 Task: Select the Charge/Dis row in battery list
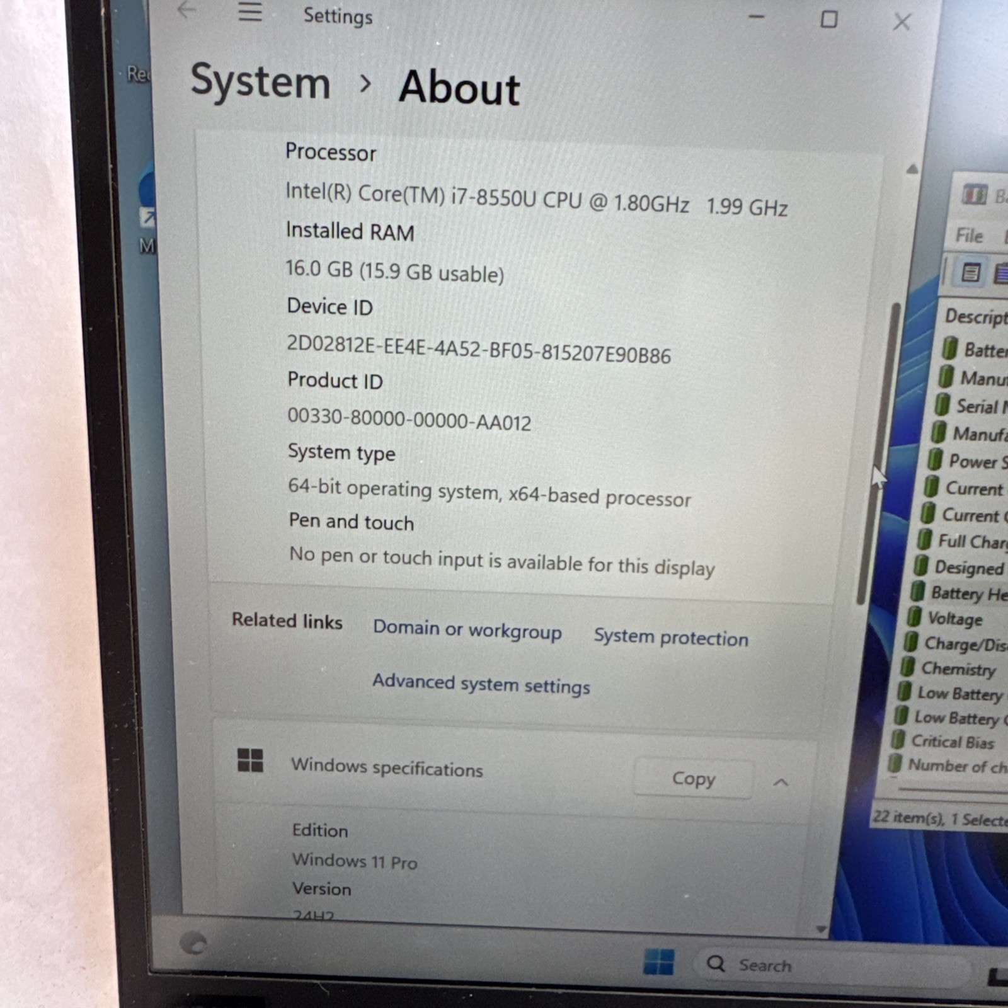(x=956, y=643)
